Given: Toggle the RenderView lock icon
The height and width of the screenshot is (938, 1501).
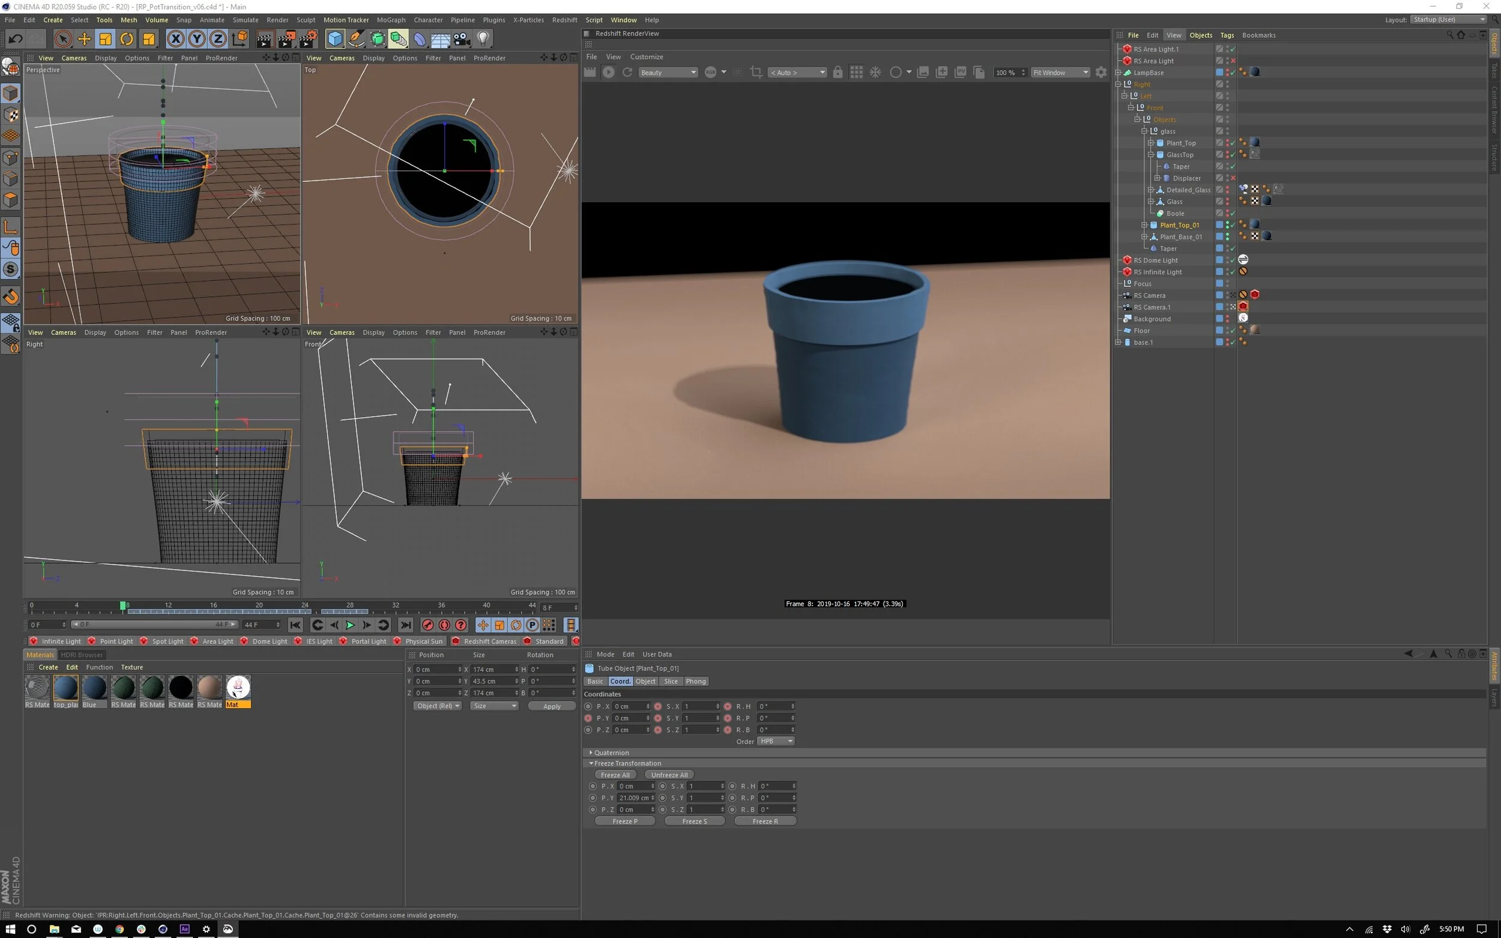Looking at the screenshot, I should click(x=838, y=73).
